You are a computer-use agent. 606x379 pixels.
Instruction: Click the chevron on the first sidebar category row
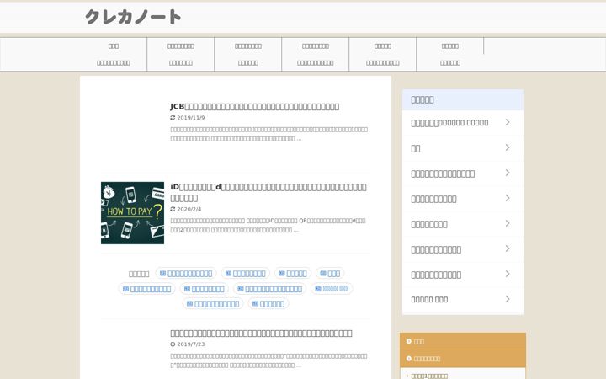pyautogui.click(x=508, y=122)
